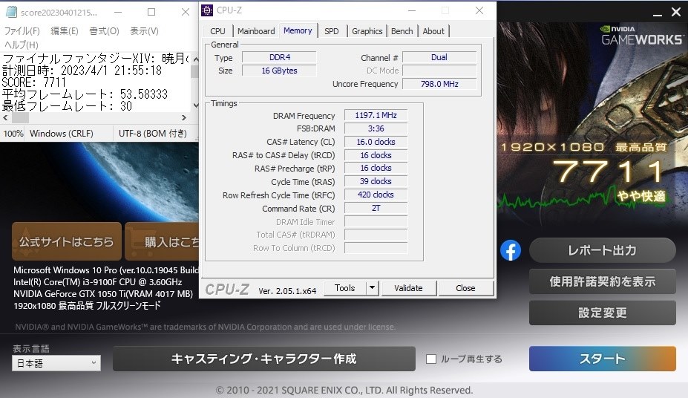This screenshot has width=688, height=398.
Task: Minimize the CPU-Z window
Action: point(412,10)
